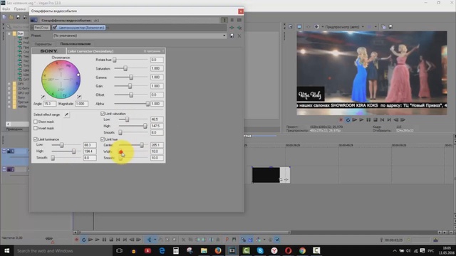
Task: Click the copy snapshot to clipboard icon
Action: [383, 27]
